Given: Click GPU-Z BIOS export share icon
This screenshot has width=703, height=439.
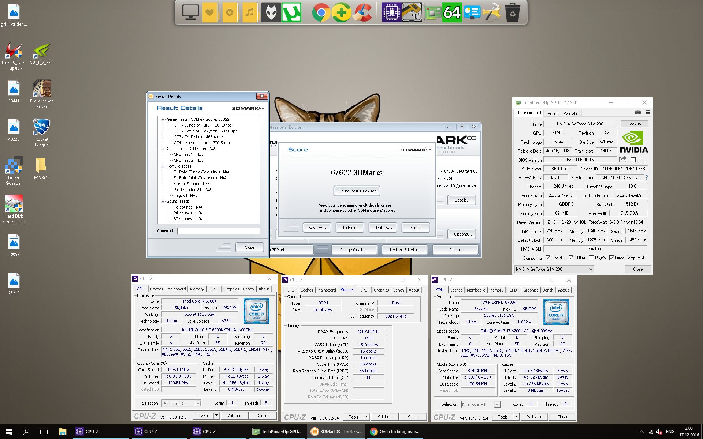Looking at the screenshot, I should [622, 160].
